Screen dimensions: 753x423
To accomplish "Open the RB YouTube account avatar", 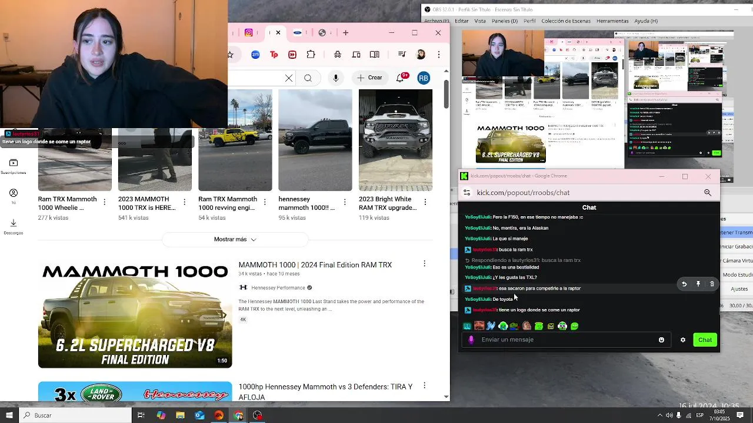I will coord(424,78).
